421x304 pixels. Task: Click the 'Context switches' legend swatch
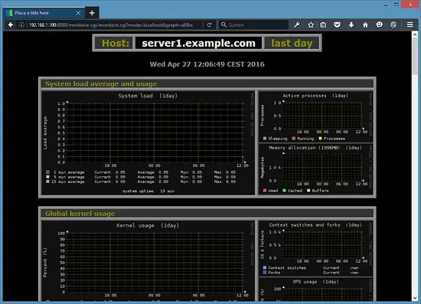point(265,268)
